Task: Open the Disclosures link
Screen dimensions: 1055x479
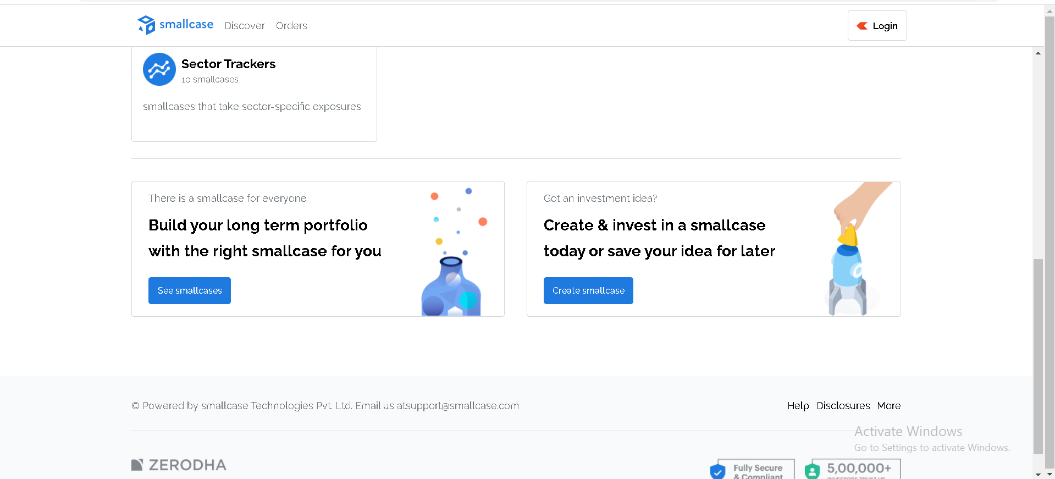Action: pyautogui.click(x=843, y=406)
